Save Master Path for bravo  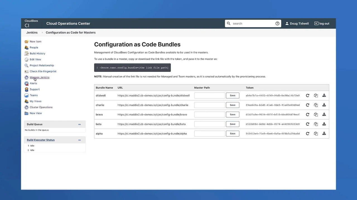[x=233, y=114]
